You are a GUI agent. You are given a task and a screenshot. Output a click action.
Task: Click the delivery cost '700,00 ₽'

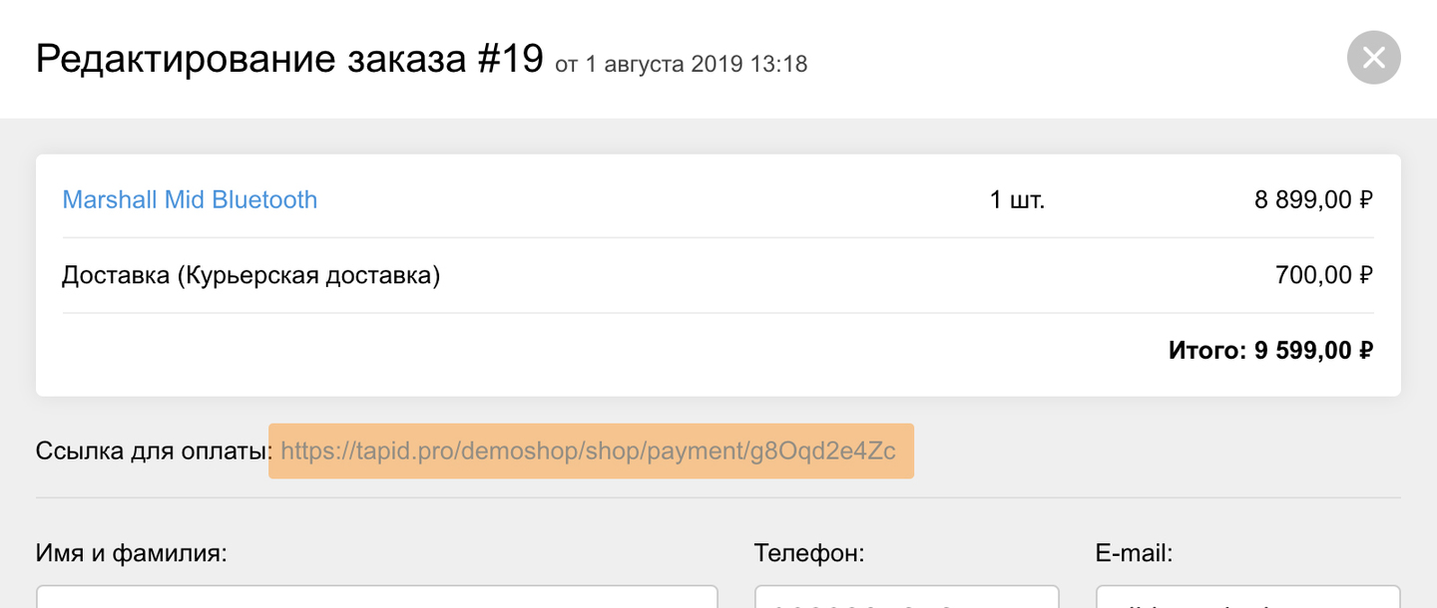pyautogui.click(x=1325, y=274)
